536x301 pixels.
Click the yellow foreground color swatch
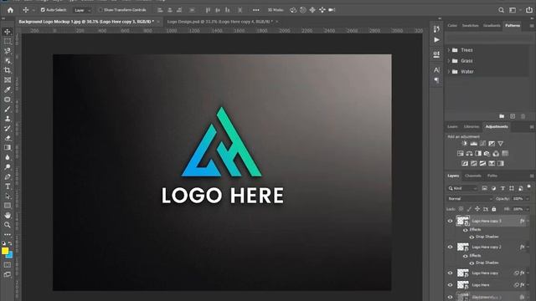click(x=5, y=251)
